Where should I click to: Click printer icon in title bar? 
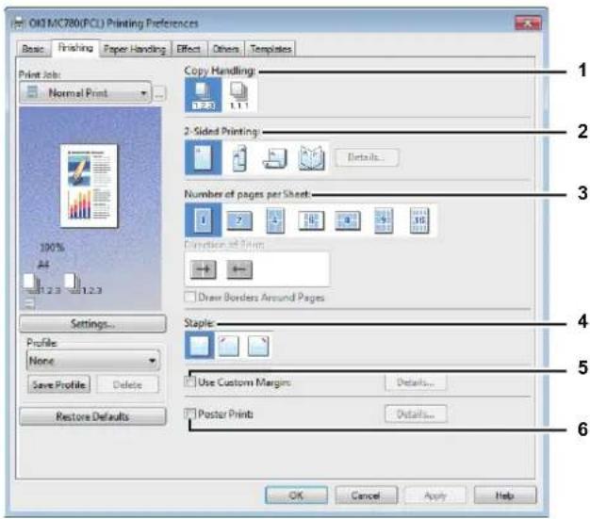click(19, 24)
